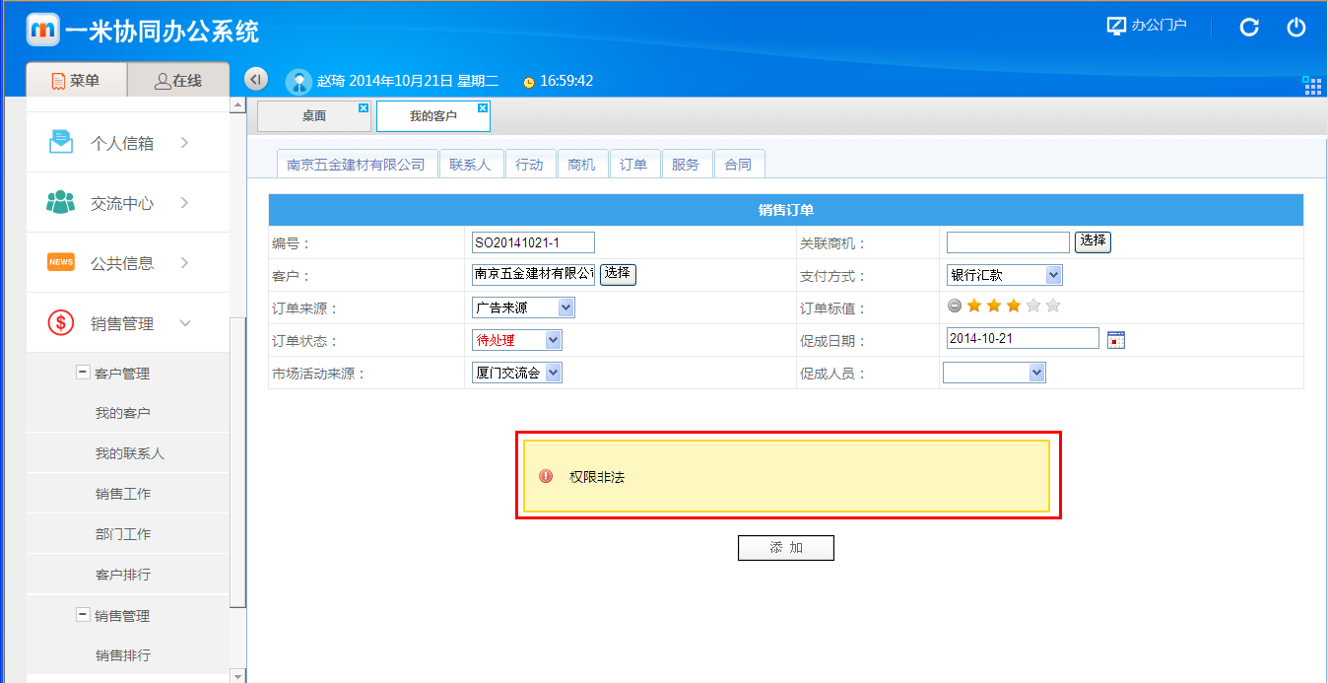The height and width of the screenshot is (683, 1328).
Task: Close the 我的客户 tab
Action: 483,107
